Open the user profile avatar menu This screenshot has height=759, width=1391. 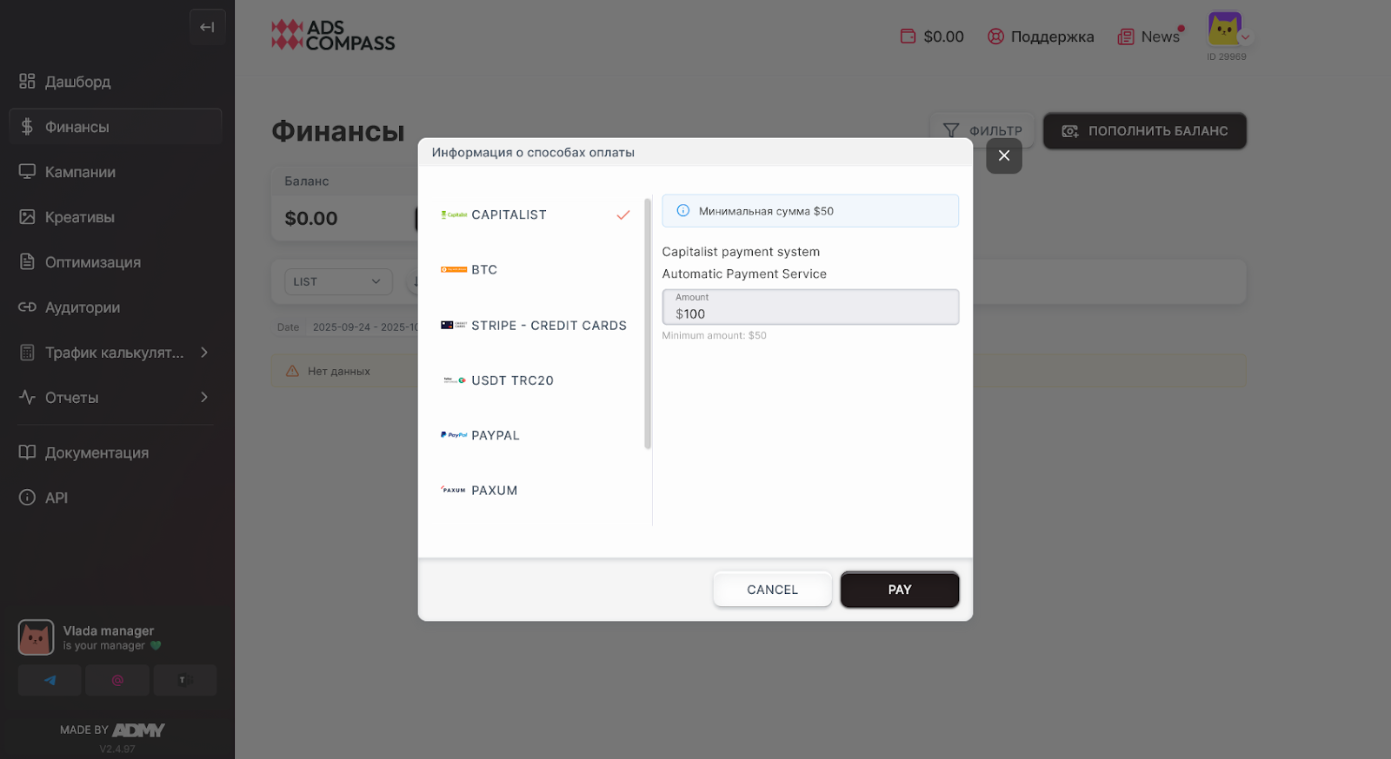click(1225, 29)
